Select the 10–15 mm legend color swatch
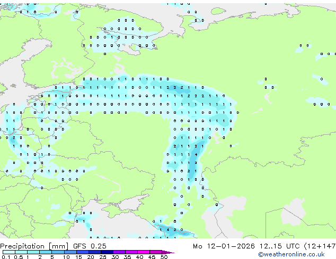The height and width of the screenshot is (259, 336). click(x=70, y=252)
